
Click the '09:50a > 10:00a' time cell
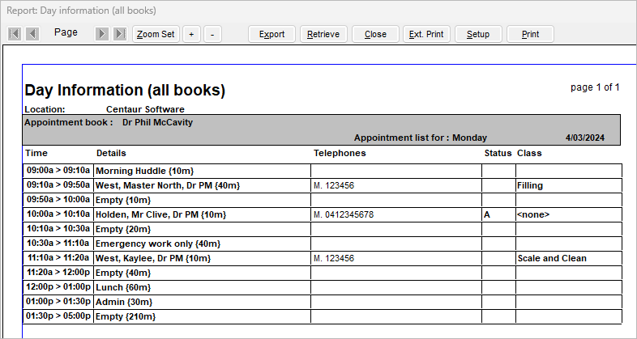pos(58,200)
